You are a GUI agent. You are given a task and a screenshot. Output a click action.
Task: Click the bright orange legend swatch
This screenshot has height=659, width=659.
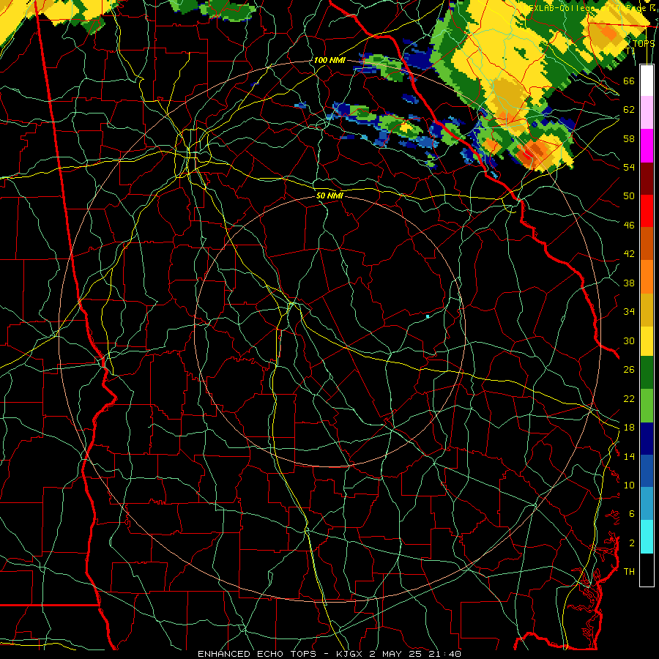tap(647, 276)
